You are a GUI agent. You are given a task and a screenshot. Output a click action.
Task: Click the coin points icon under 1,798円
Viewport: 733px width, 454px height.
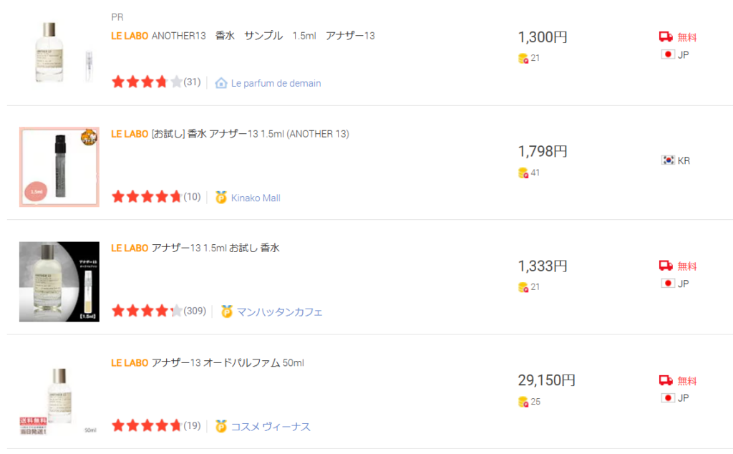[x=523, y=173]
